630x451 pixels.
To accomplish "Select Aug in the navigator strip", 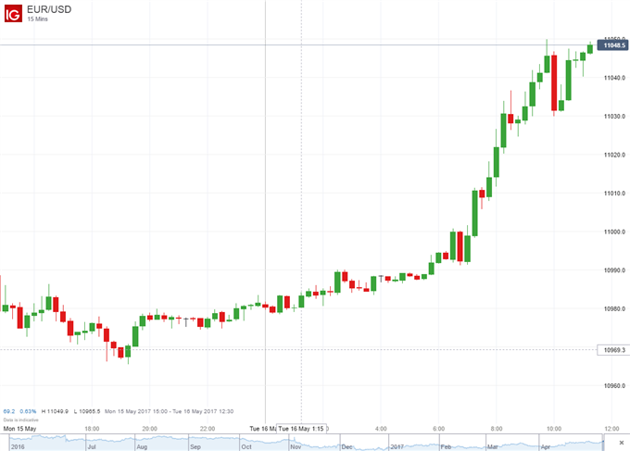I will [142, 446].
